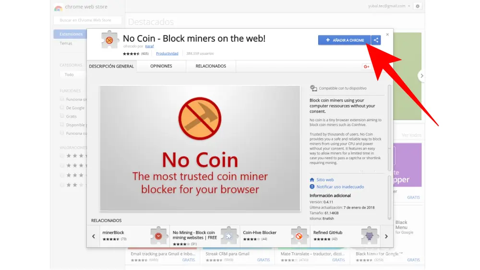Open the settings gear icon
Screen dimensions: 480x270
[x=418, y=6]
